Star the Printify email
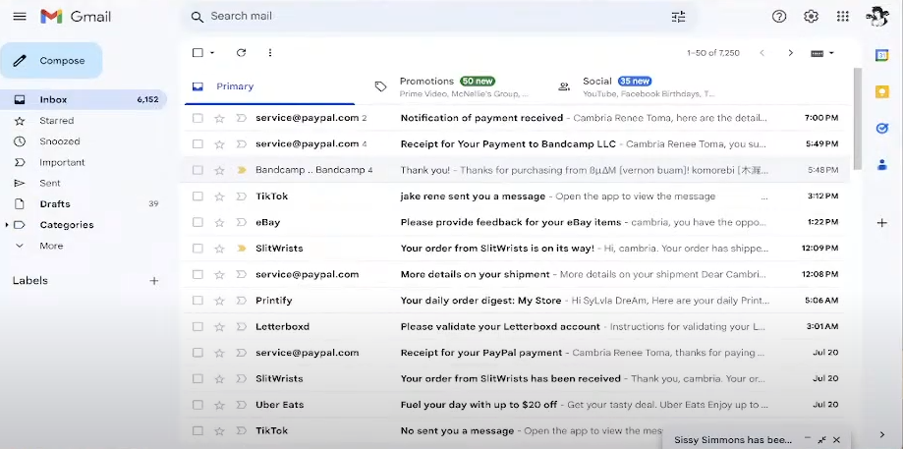The image size is (903, 449). tap(219, 301)
